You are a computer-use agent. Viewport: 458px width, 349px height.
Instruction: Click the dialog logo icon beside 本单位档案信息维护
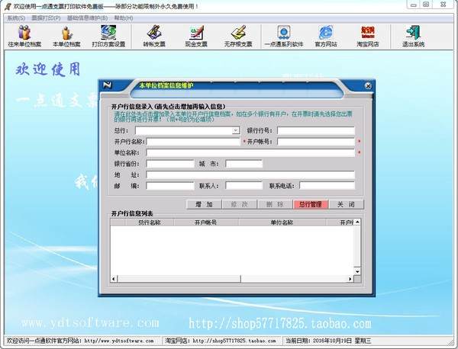[x=107, y=85]
